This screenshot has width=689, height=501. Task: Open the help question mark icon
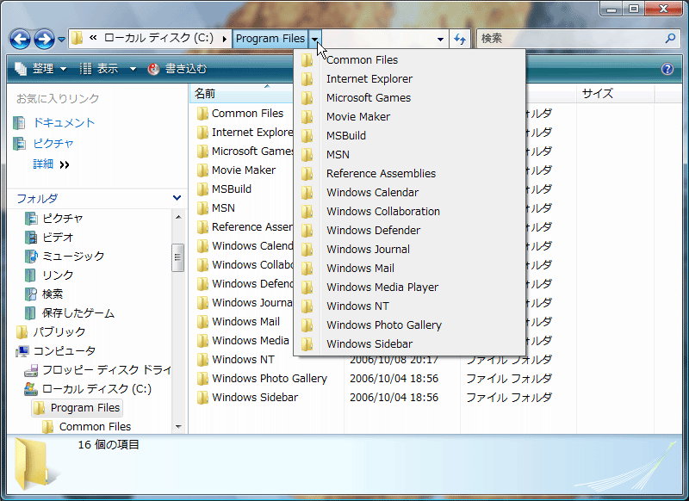coord(667,69)
